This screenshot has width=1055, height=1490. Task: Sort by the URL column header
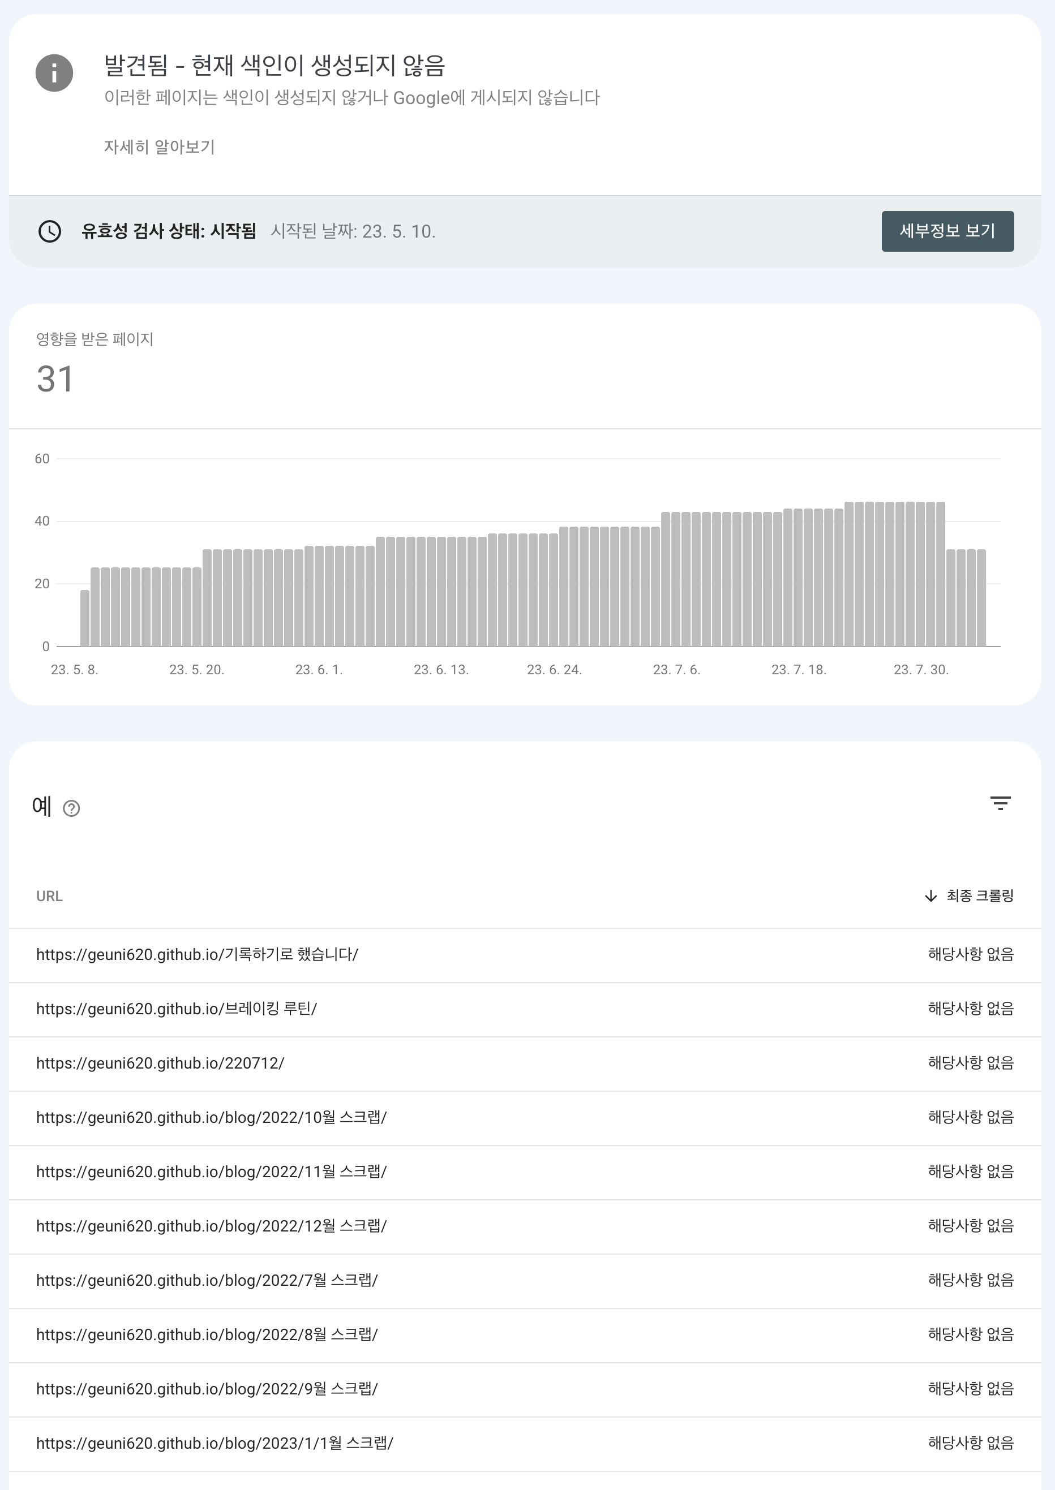49,896
